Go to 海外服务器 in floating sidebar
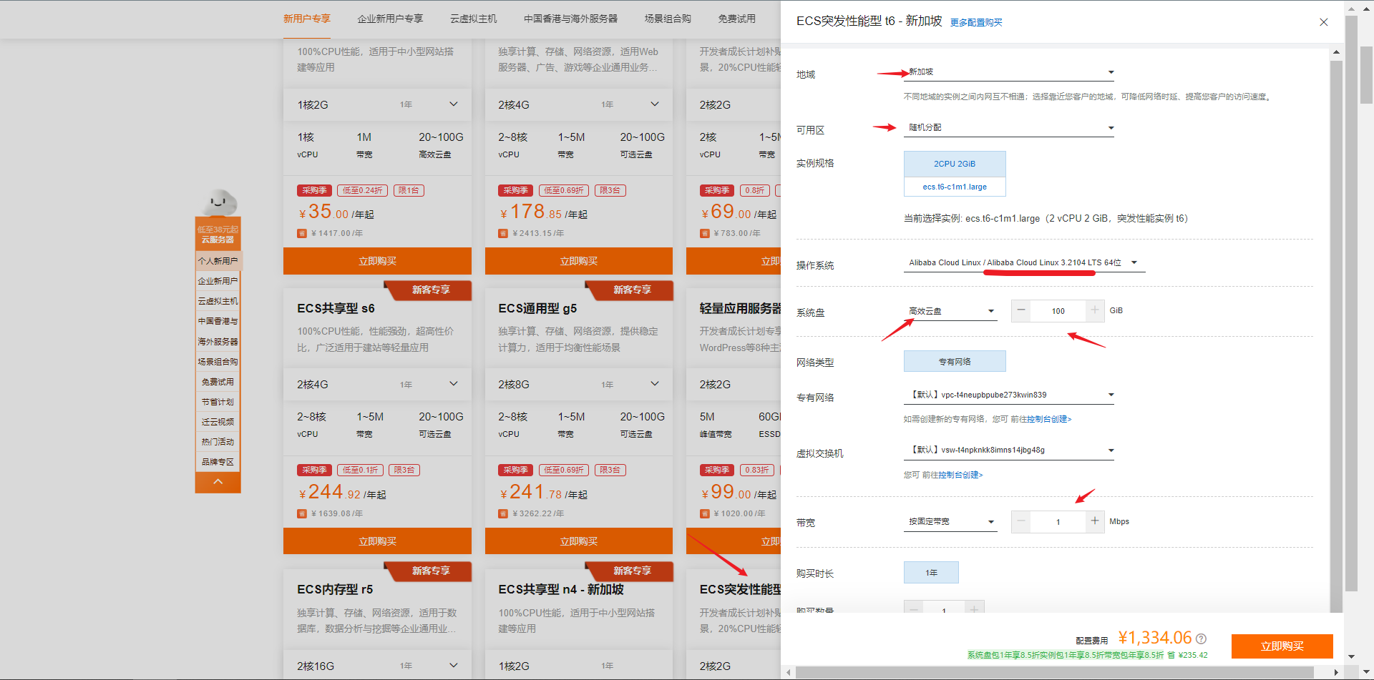Screen dimensions: 1374x680 coord(218,342)
